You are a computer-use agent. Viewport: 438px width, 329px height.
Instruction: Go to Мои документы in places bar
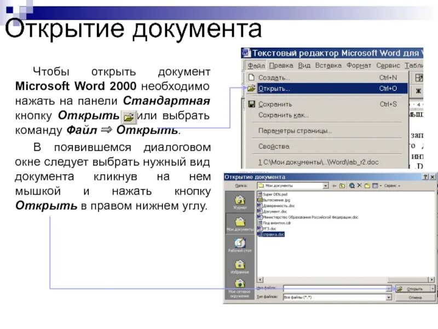coord(240,224)
